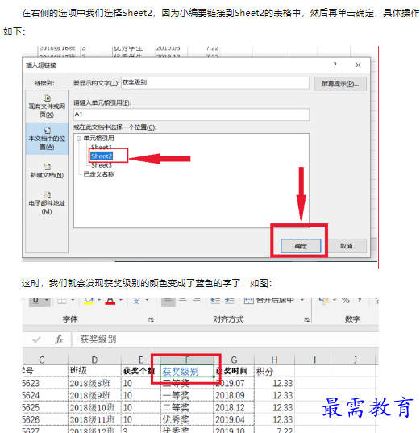The width and height of the screenshot is (420, 433).
Task: Select Sheet2 in the location tree
Action: tap(102, 156)
